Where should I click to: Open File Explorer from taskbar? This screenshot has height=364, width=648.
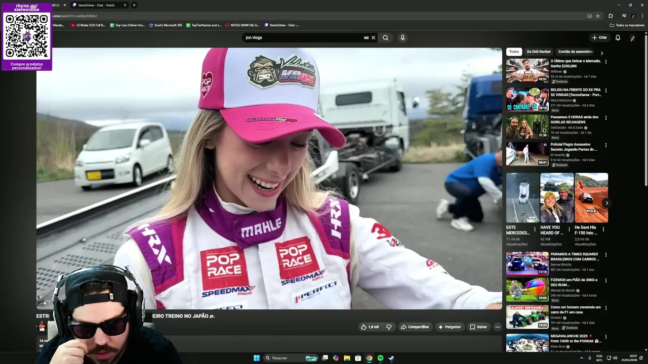(347, 358)
